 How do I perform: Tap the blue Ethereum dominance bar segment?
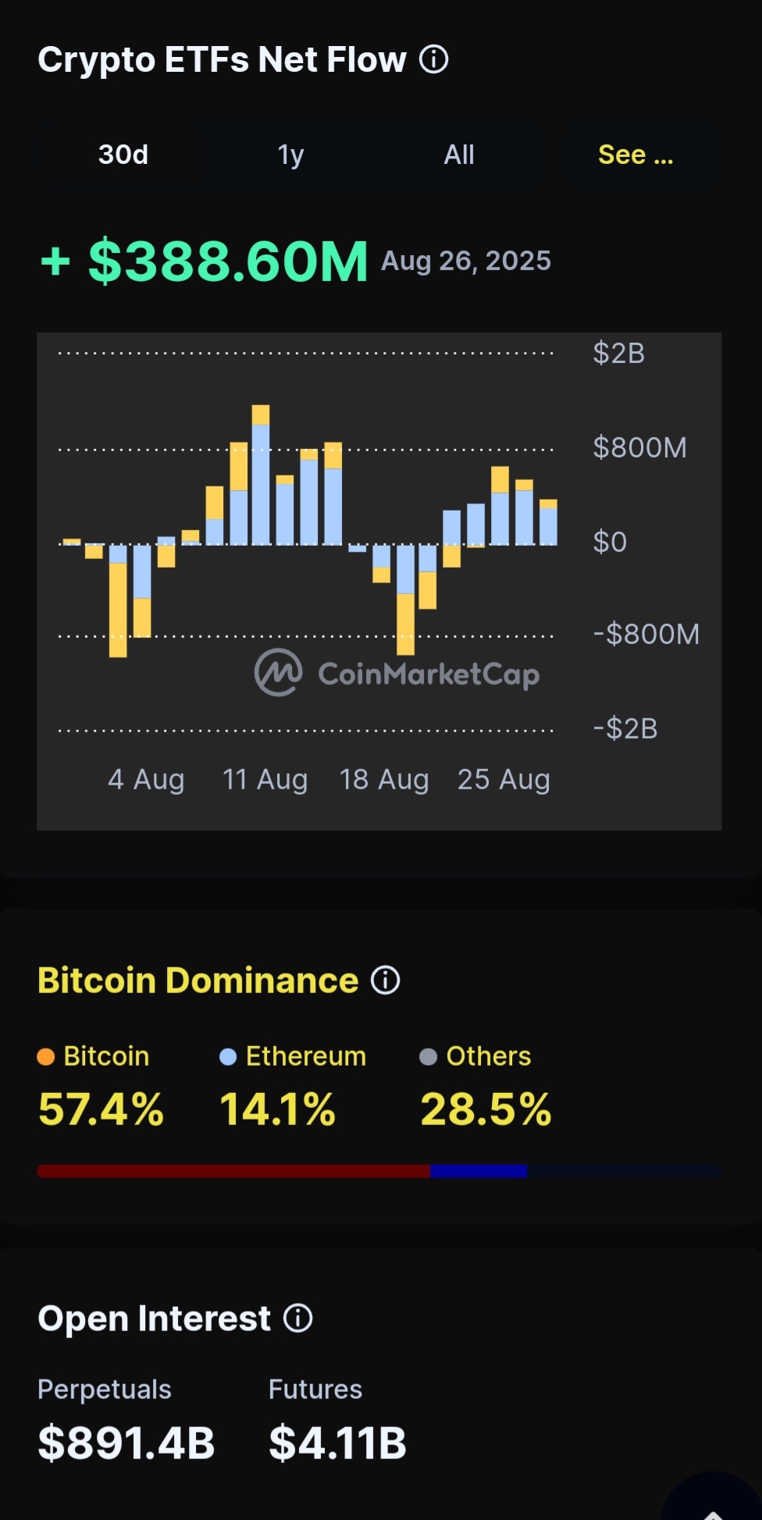[479, 1171]
